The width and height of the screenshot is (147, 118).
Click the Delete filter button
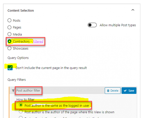pyautogui.click(x=113, y=91)
